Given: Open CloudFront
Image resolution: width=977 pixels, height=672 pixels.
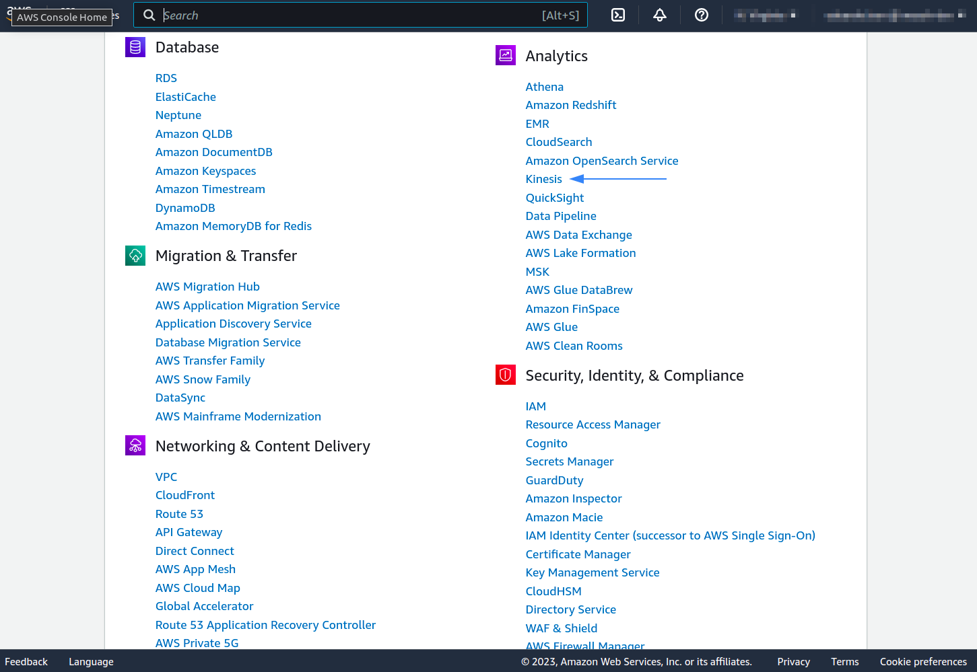Looking at the screenshot, I should [x=185, y=495].
